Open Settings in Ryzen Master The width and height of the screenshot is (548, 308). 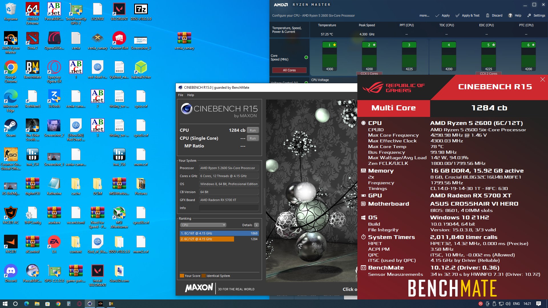point(536,15)
